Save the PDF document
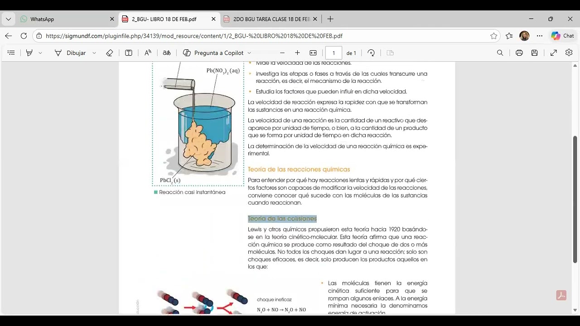The height and width of the screenshot is (326, 580). [x=535, y=53]
